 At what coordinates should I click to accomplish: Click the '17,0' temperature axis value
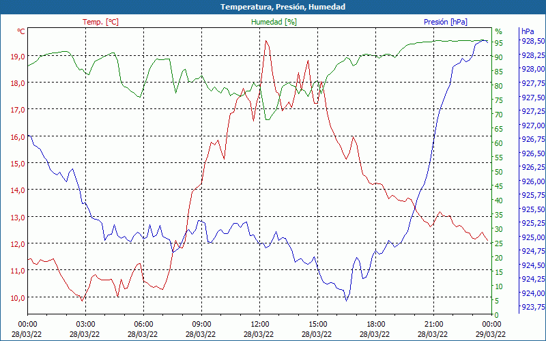click(18, 110)
